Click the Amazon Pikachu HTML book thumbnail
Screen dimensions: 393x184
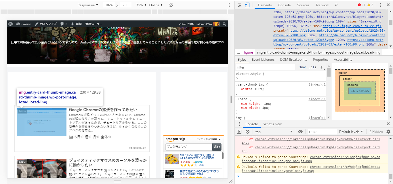click(172, 159)
